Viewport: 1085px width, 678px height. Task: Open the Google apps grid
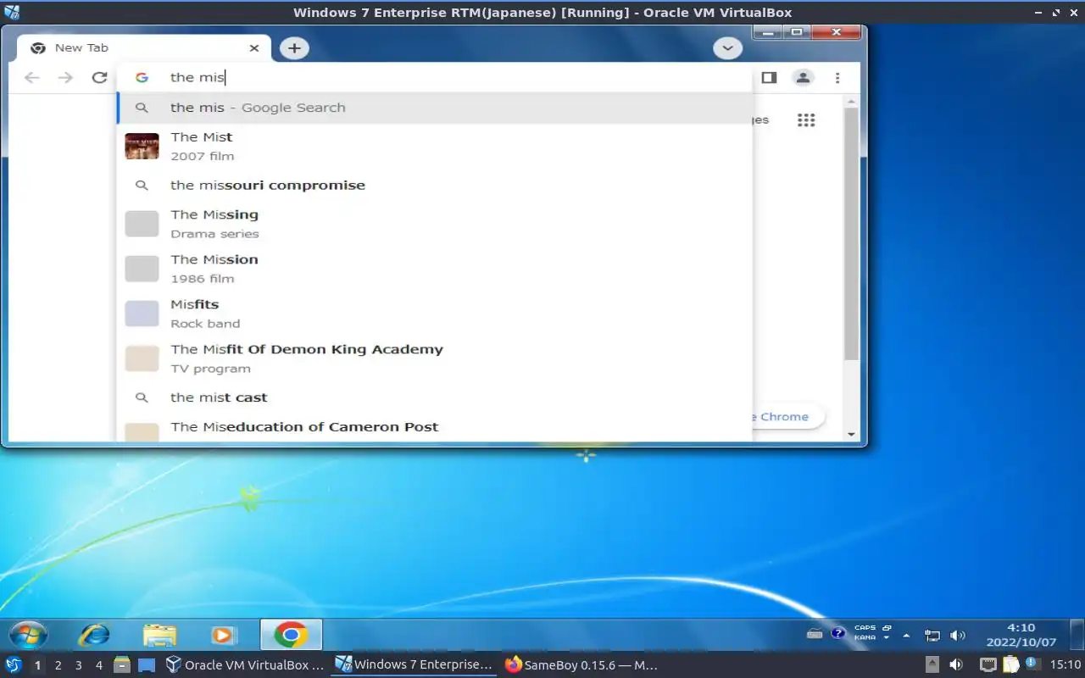point(806,119)
